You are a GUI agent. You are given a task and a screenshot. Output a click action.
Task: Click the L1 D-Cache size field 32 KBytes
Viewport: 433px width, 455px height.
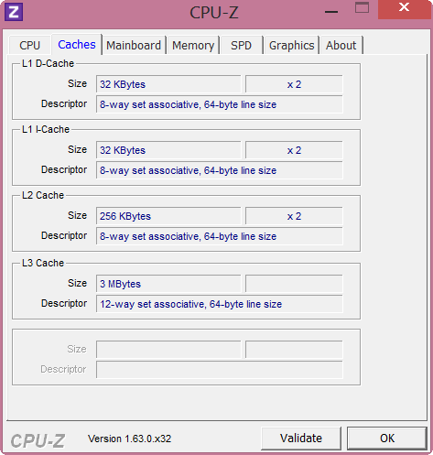pos(168,84)
